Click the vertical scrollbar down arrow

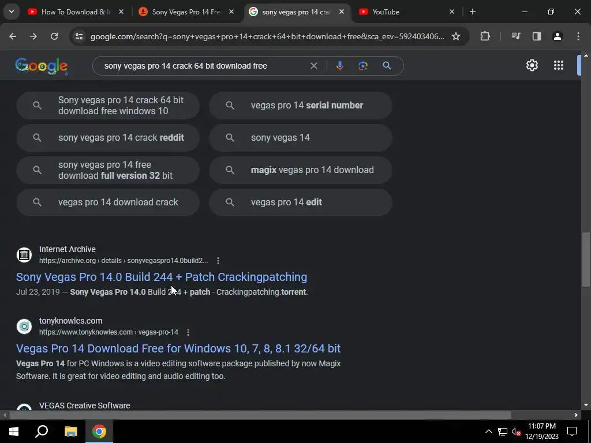pos(586,406)
